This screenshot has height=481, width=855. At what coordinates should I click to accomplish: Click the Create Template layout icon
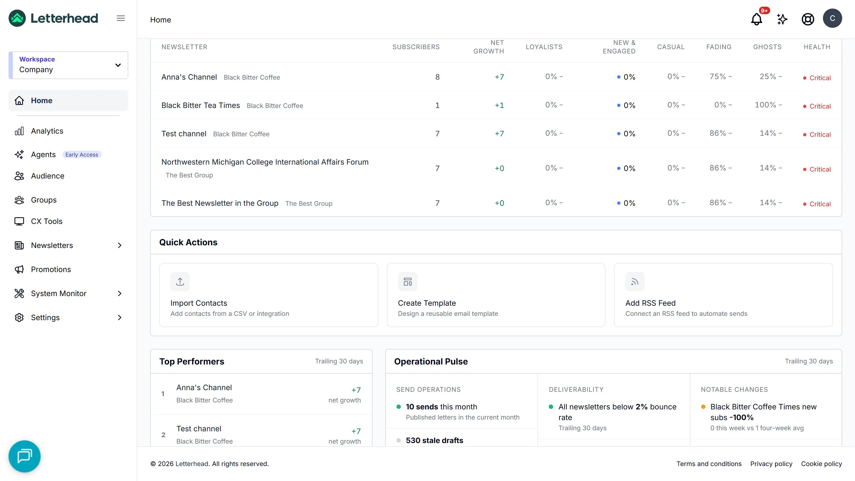pos(407,281)
